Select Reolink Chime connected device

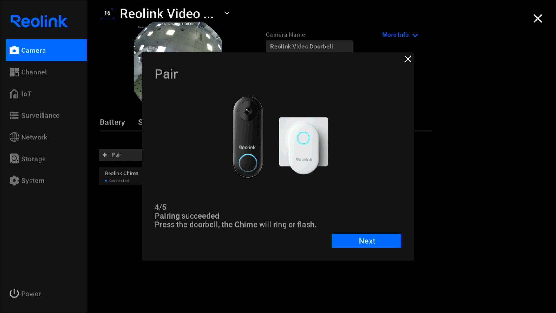click(x=121, y=176)
